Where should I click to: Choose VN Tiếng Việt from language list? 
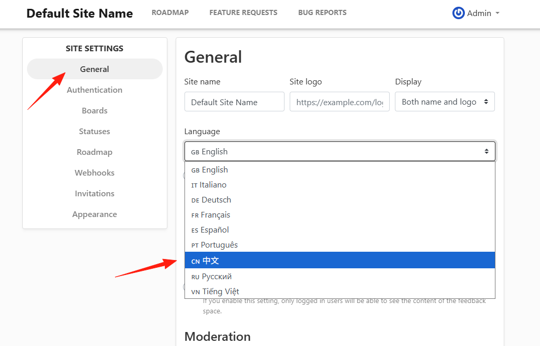340,291
